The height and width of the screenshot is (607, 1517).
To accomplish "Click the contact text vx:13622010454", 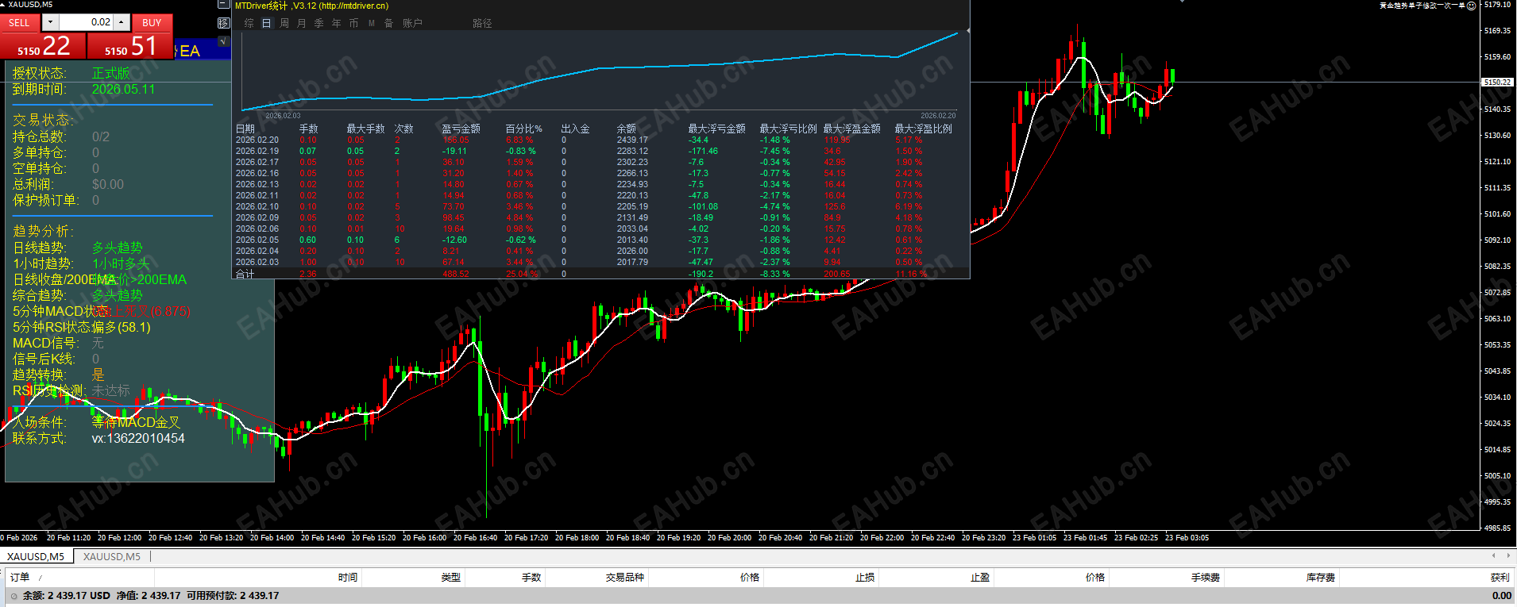I will [x=138, y=438].
